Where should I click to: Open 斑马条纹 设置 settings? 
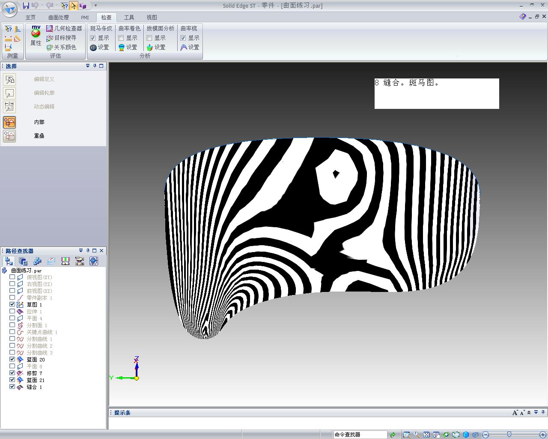click(100, 47)
